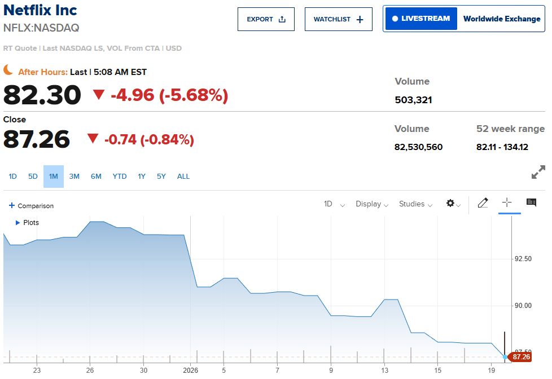
Task: Click the last data point on chart
Action: (x=505, y=356)
